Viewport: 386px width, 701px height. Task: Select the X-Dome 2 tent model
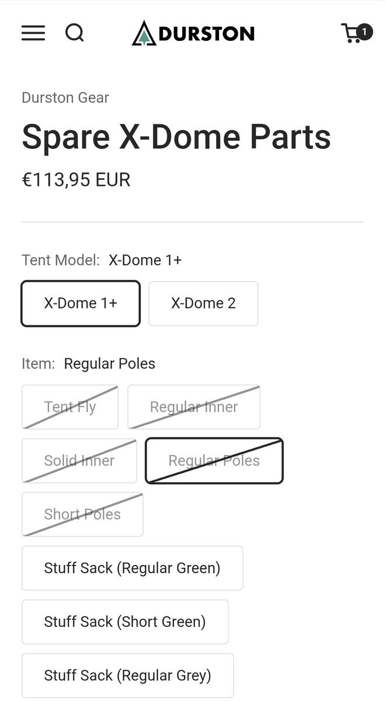[203, 303]
